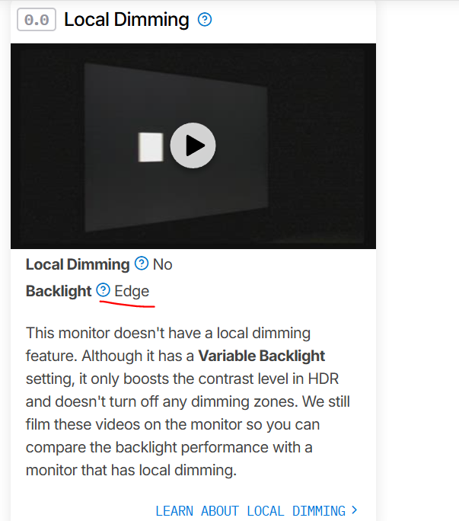
Task: Click the bold Backlight label
Action: coord(59,291)
